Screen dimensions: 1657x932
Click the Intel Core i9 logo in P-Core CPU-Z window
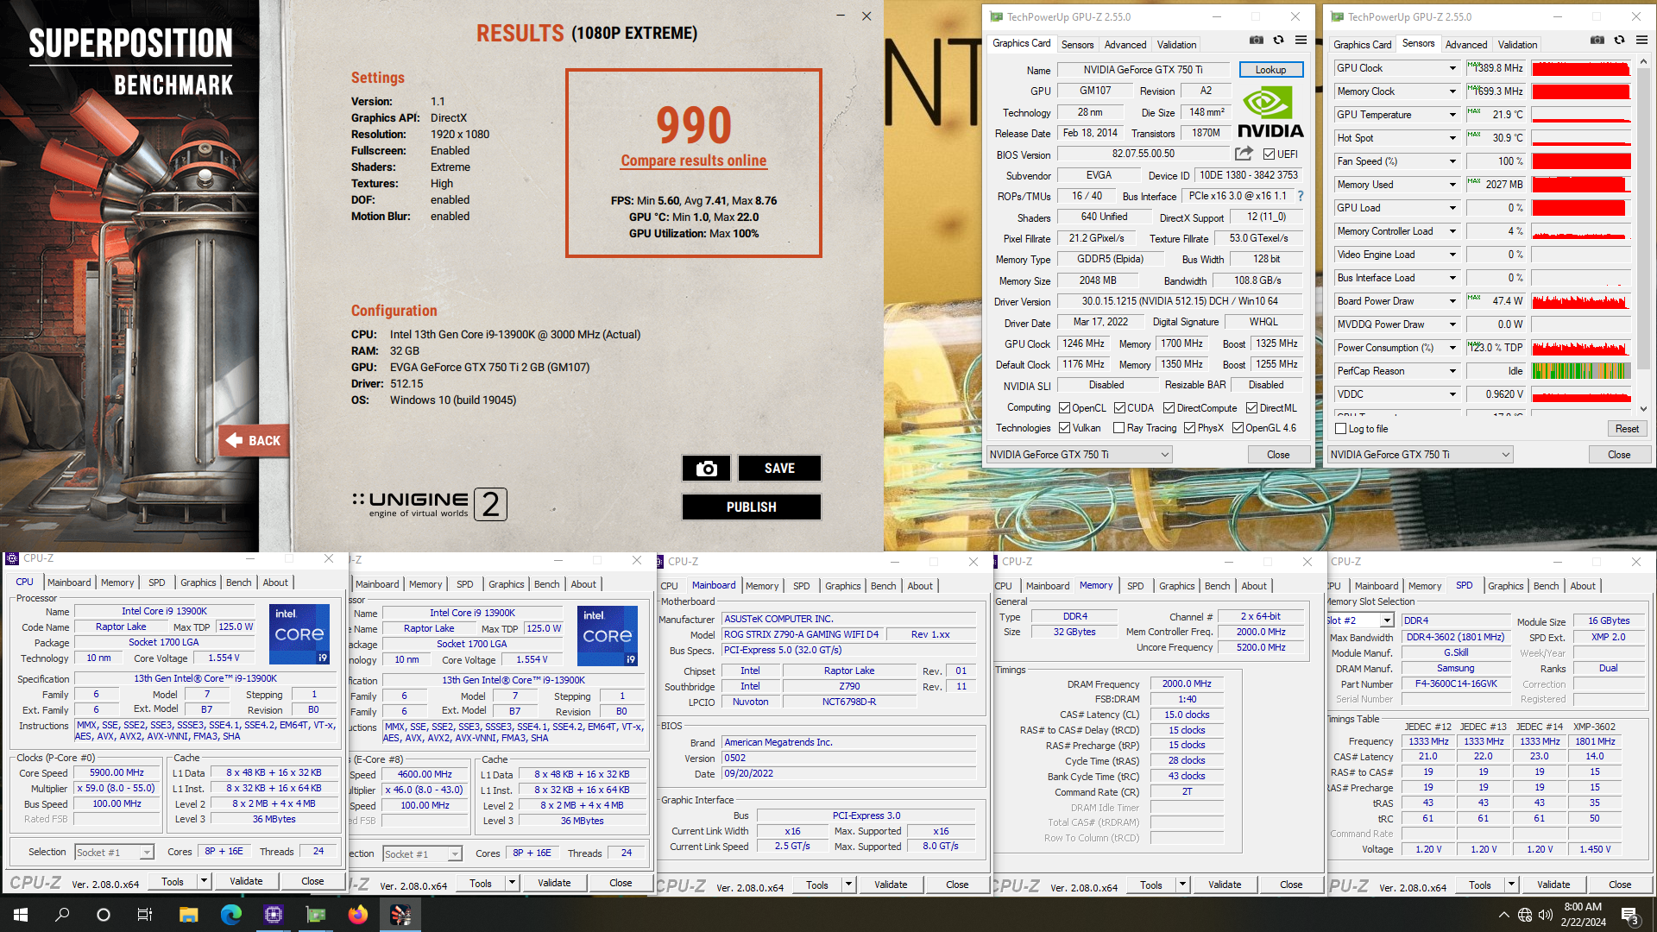click(x=299, y=633)
